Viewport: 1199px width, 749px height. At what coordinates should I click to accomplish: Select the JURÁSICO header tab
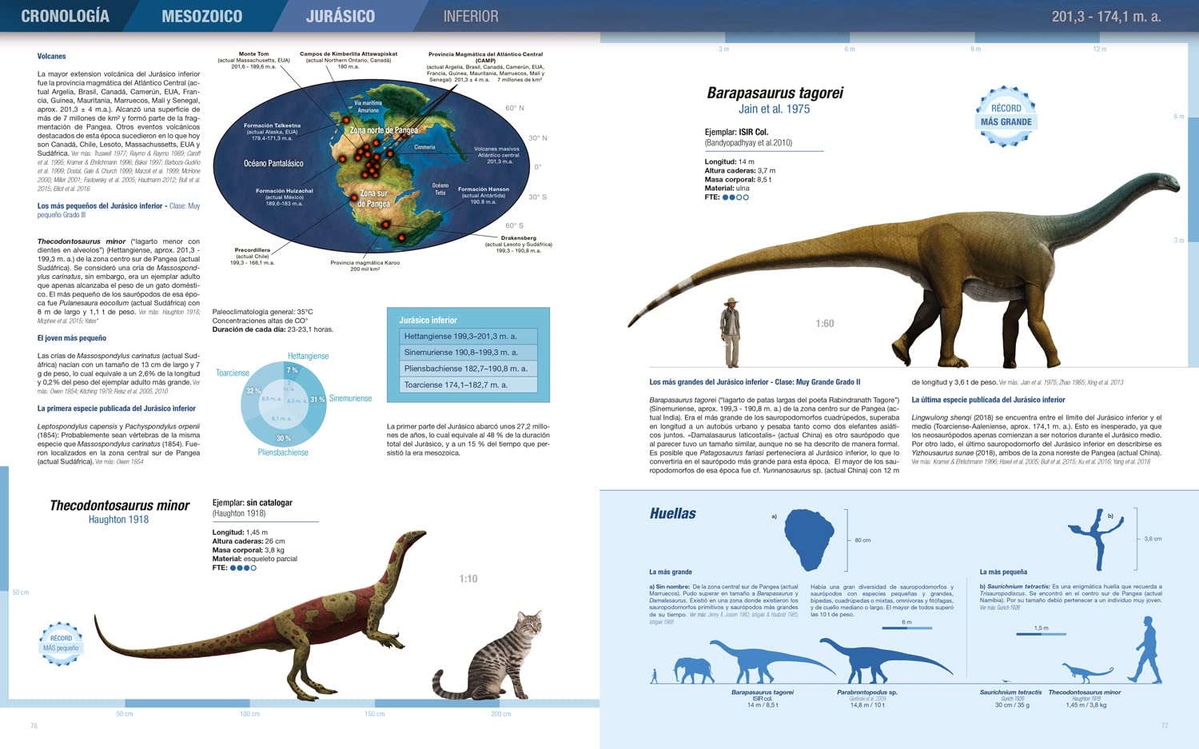(341, 16)
